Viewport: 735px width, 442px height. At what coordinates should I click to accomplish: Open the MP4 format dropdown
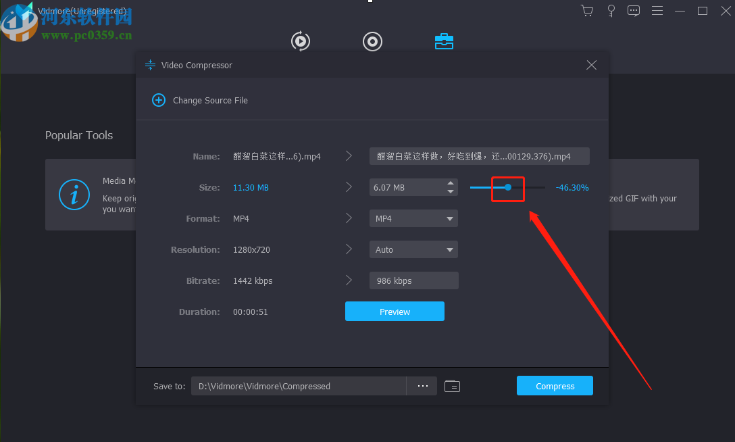pyautogui.click(x=413, y=218)
